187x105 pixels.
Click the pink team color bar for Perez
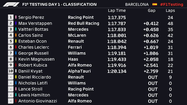point(16,17)
